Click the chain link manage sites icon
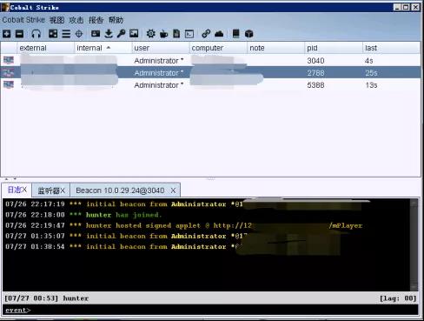Screen dimensions: 424x321 tap(206, 34)
